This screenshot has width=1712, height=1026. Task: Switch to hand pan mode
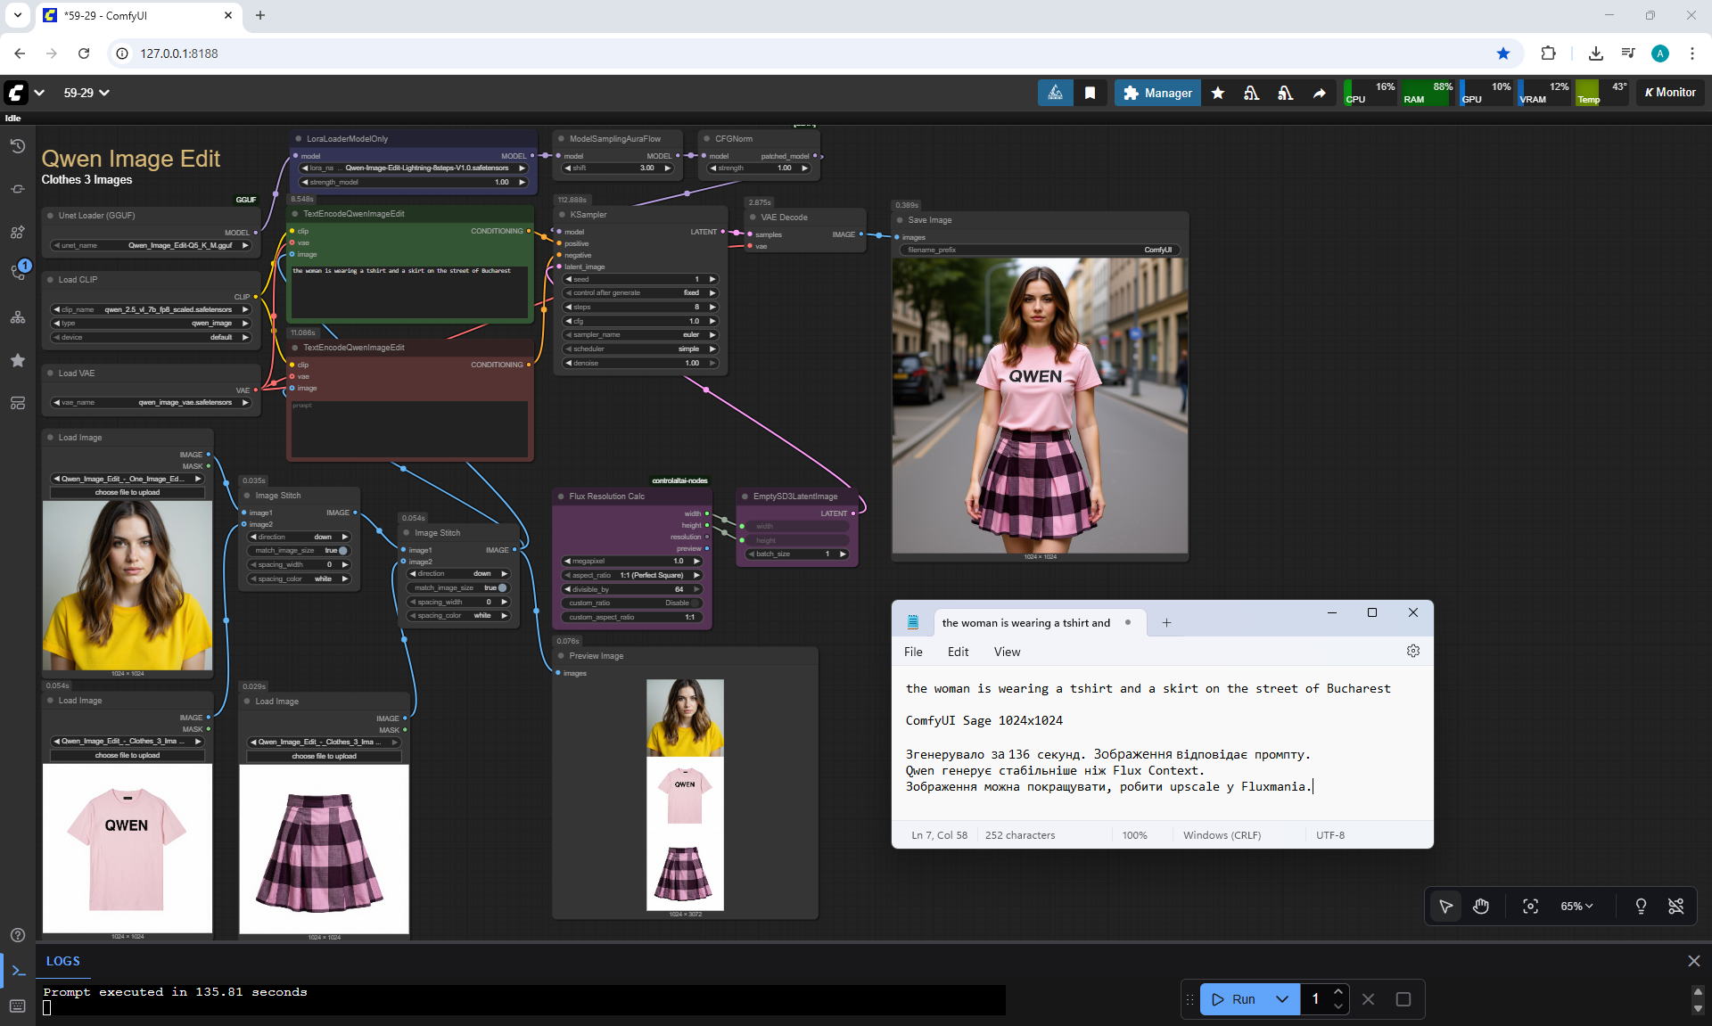[1481, 906]
